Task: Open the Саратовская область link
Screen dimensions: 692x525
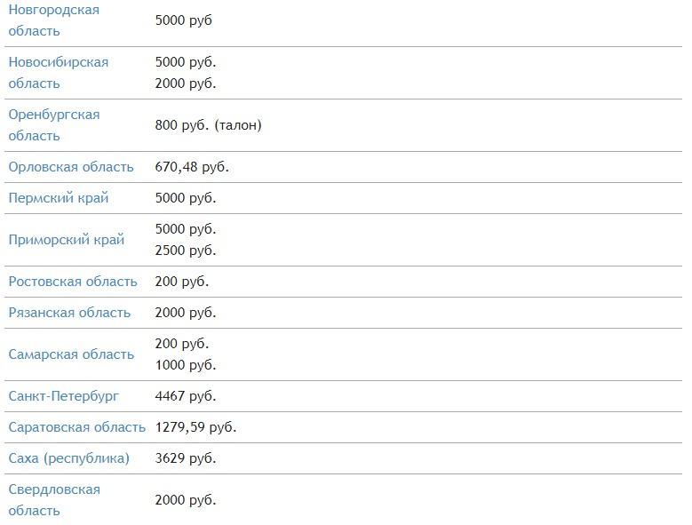Action: [76, 427]
